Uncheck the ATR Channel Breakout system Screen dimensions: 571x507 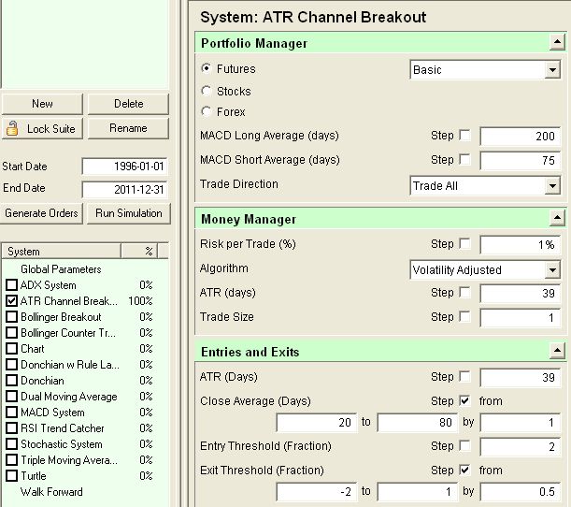coord(11,300)
